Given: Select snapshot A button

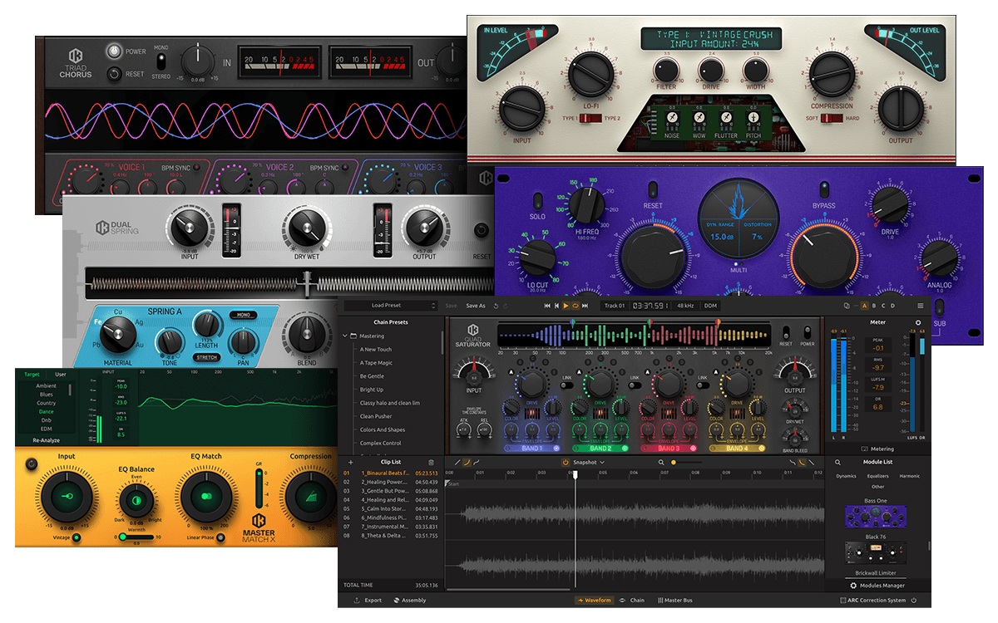Looking at the screenshot, I should (864, 306).
